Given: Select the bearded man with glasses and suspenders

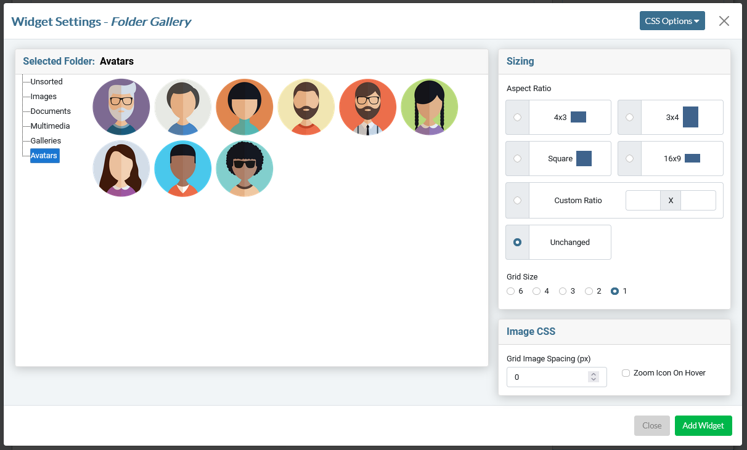Looking at the screenshot, I should click(368, 107).
